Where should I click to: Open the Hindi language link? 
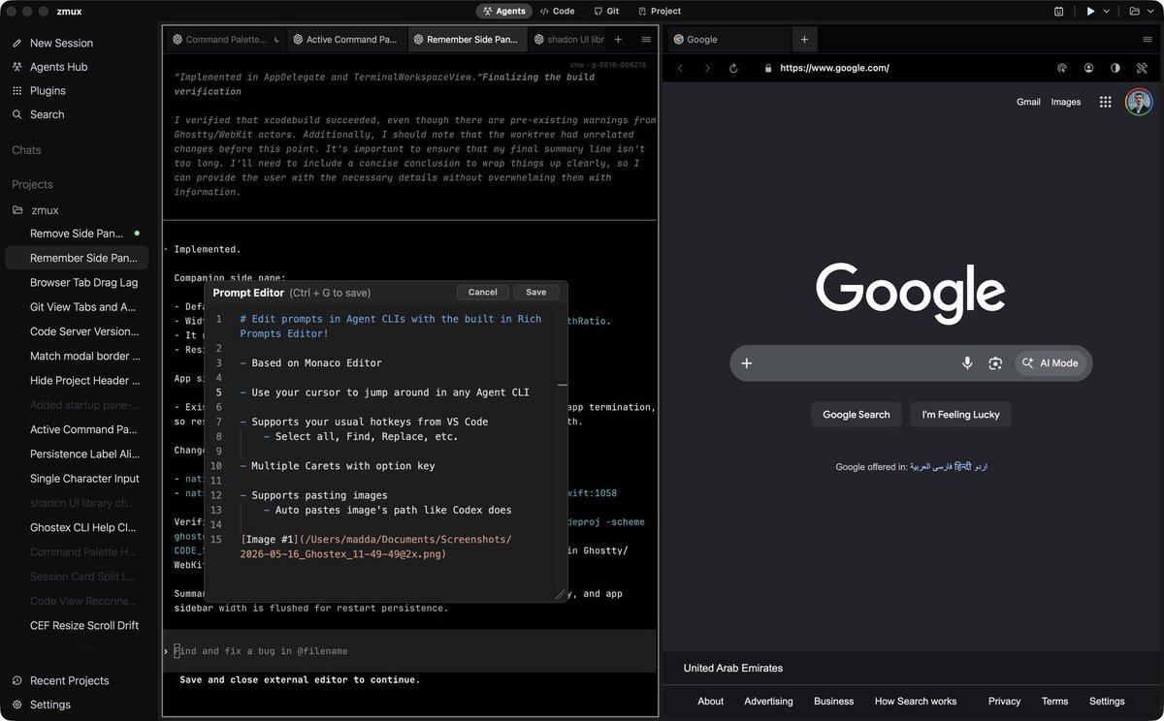pyautogui.click(x=962, y=467)
